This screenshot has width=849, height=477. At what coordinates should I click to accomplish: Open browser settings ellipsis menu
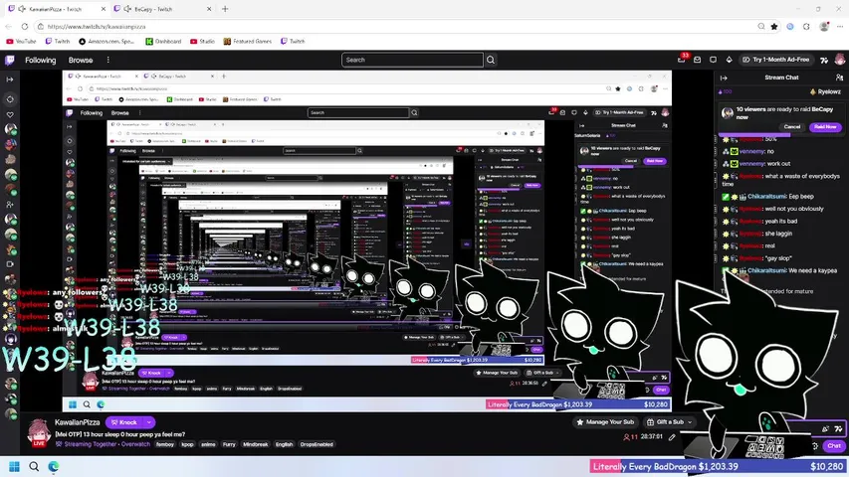click(x=840, y=27)
